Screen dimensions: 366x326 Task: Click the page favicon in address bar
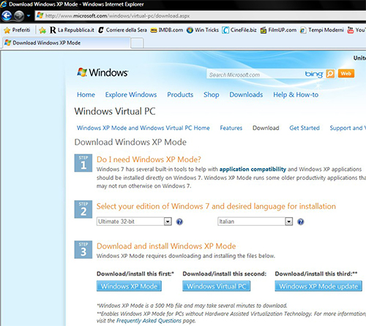40,16
